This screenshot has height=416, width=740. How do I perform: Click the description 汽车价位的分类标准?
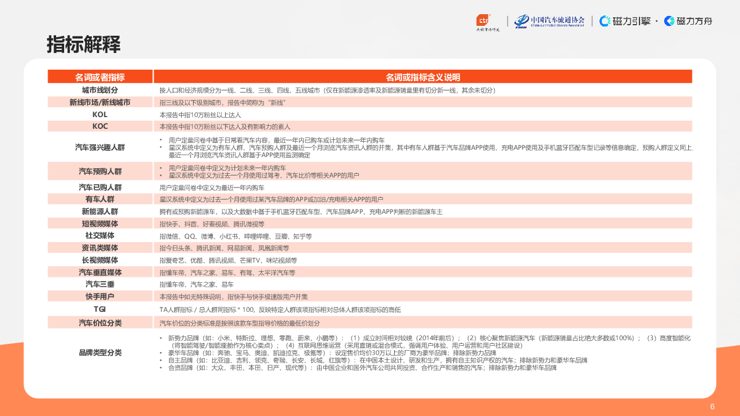(x=240, y=324)
